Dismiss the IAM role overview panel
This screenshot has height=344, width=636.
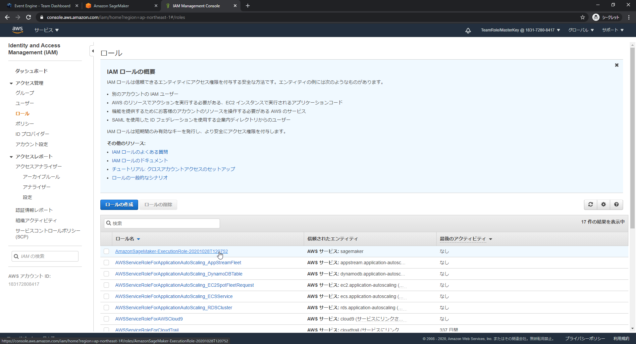(617, 65)
